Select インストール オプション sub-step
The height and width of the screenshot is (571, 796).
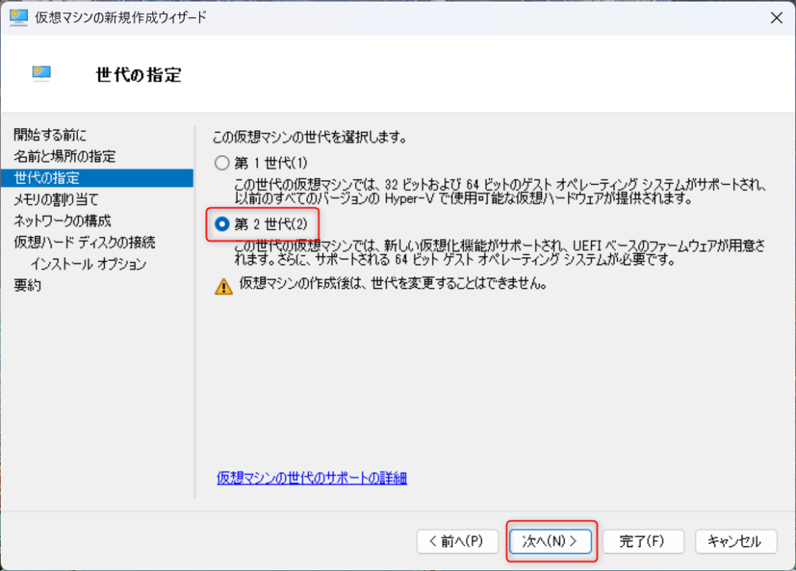coord(89,264)
